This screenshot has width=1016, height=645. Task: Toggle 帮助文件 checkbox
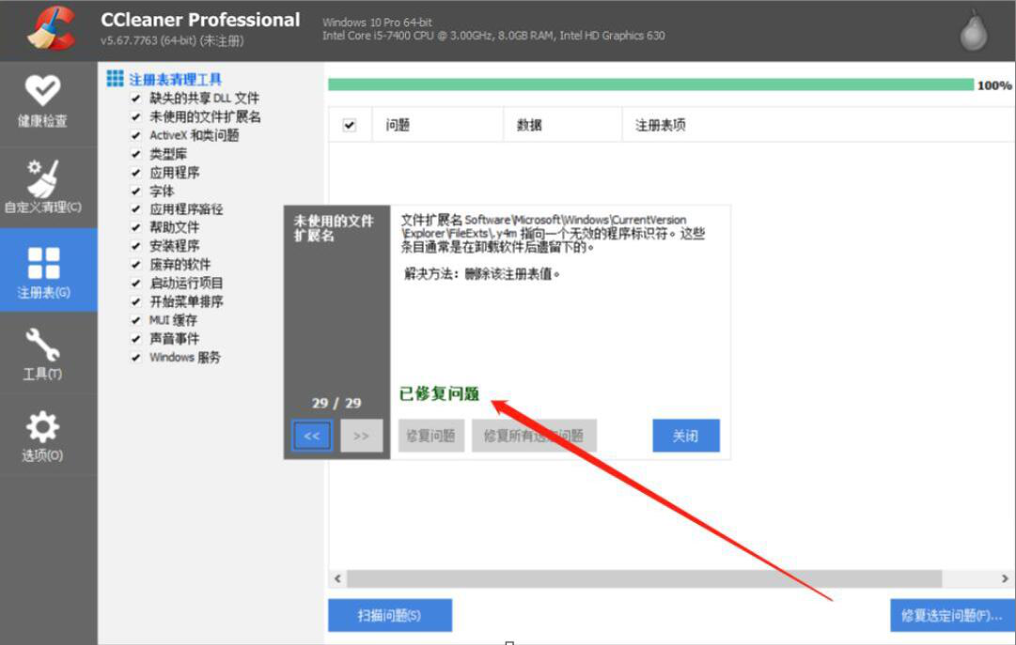[135, 227]
